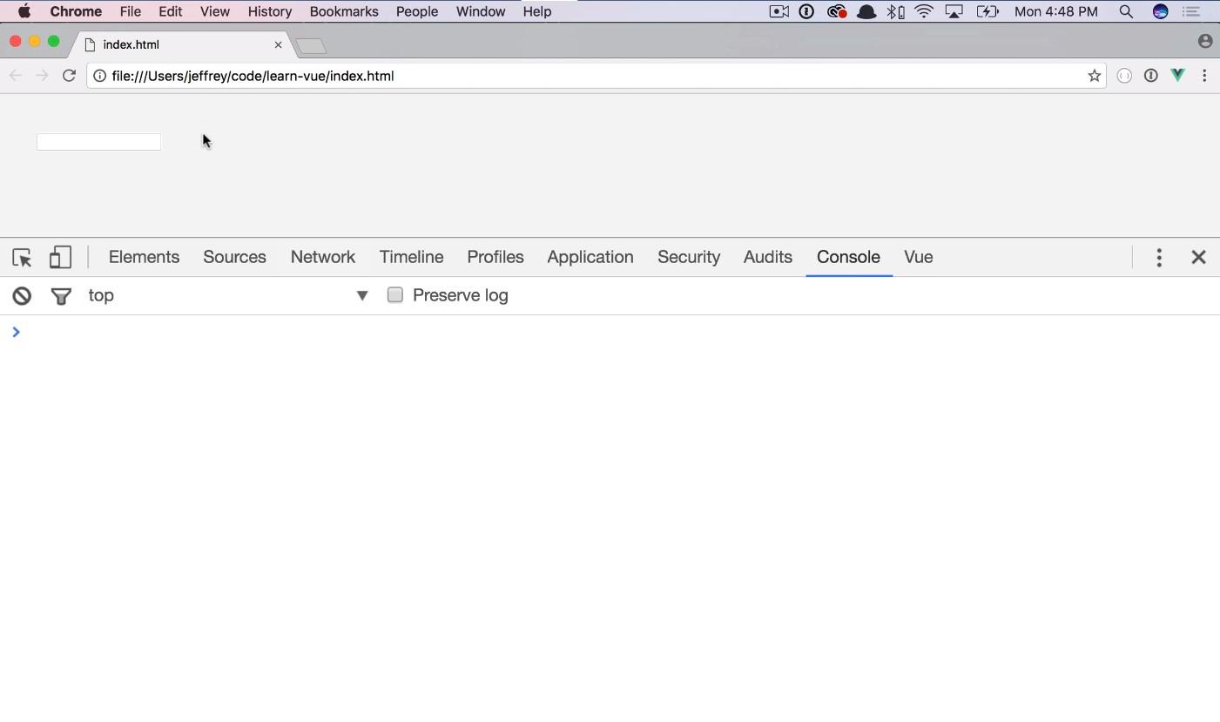Open Siri from the menu bar
Screen dimensions: 1220x722
tap(1160, 11)
